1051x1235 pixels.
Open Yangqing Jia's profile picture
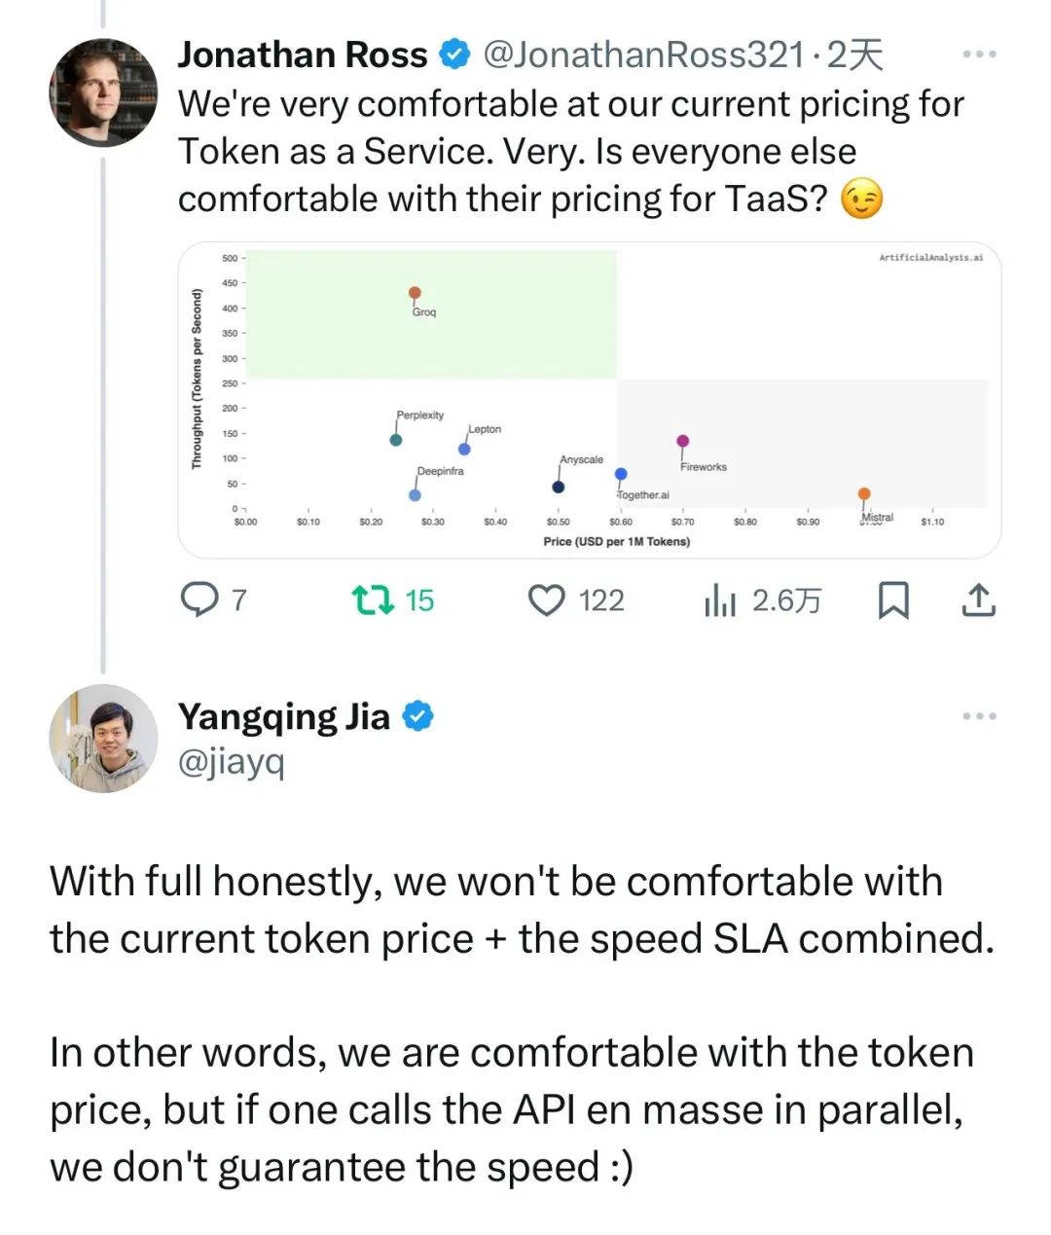(x=103, y=738)
